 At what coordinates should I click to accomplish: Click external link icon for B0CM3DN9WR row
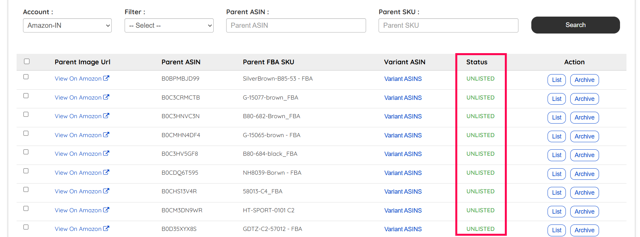pyautogui.click(x=106, y=210)
